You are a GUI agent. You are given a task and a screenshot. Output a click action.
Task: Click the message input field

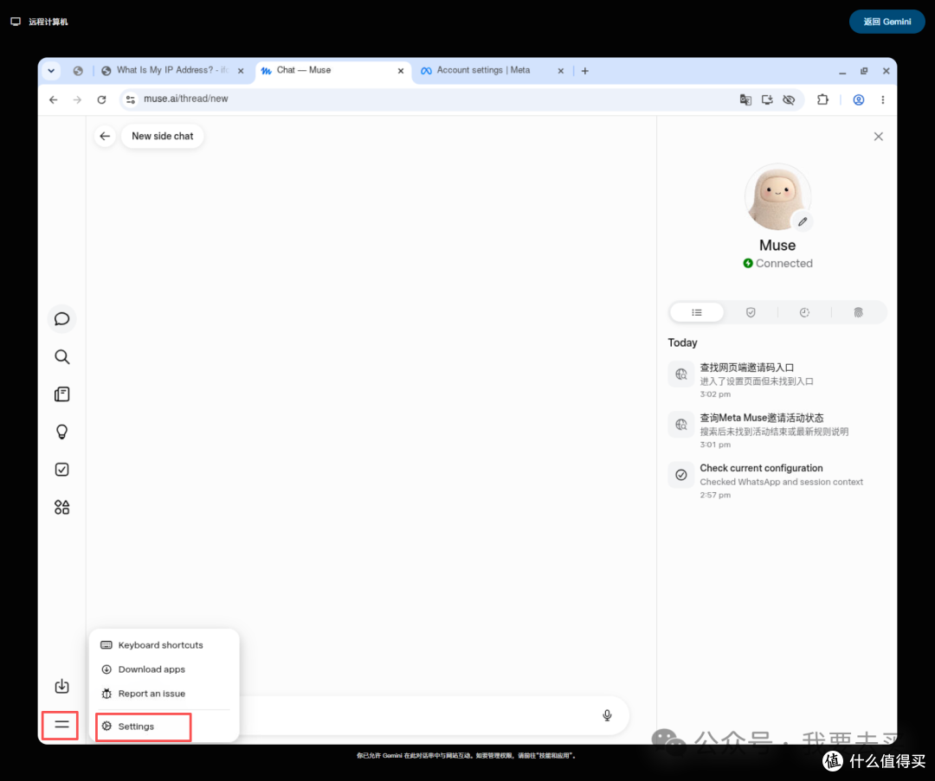417,715
